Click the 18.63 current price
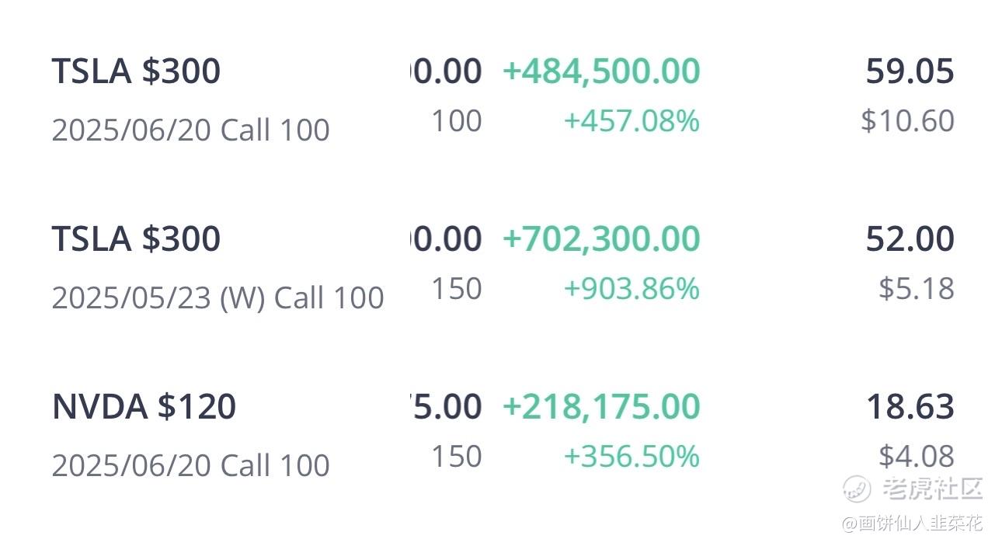 click(910, 407)
